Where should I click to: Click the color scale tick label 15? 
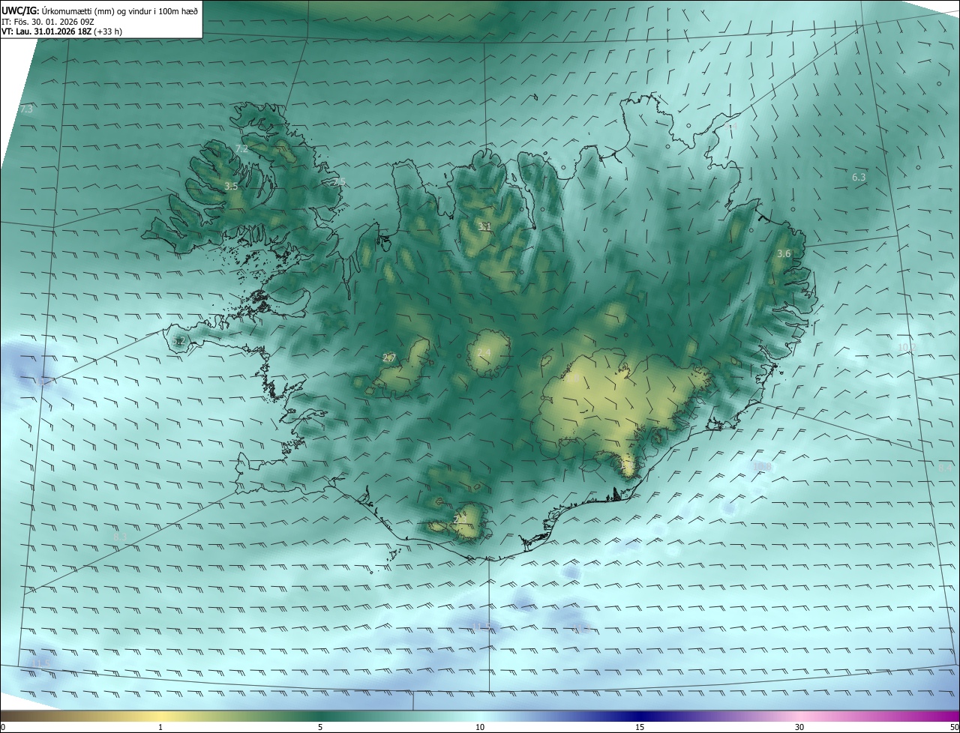640,727
